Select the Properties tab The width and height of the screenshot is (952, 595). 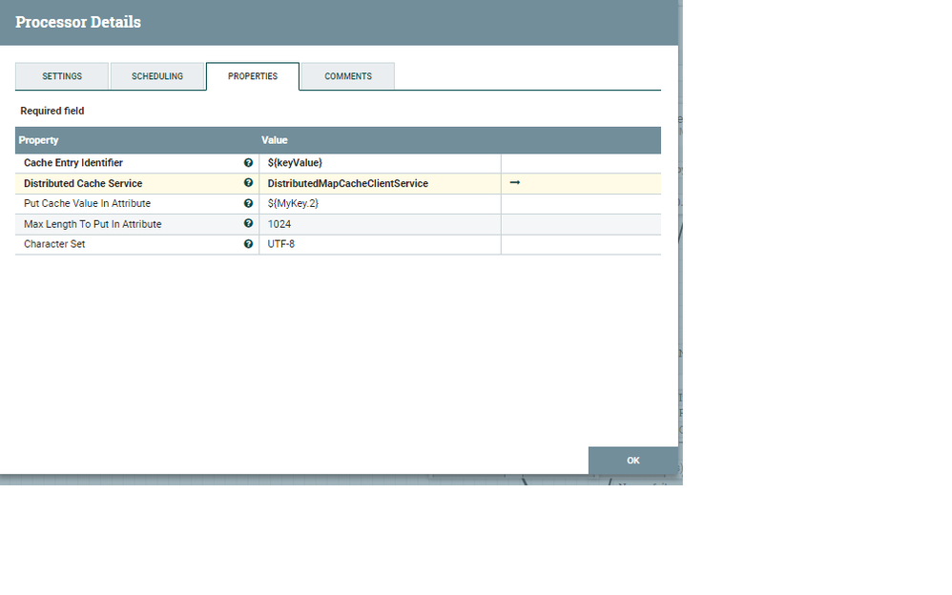pyautogui.click(x=253, y=76)
